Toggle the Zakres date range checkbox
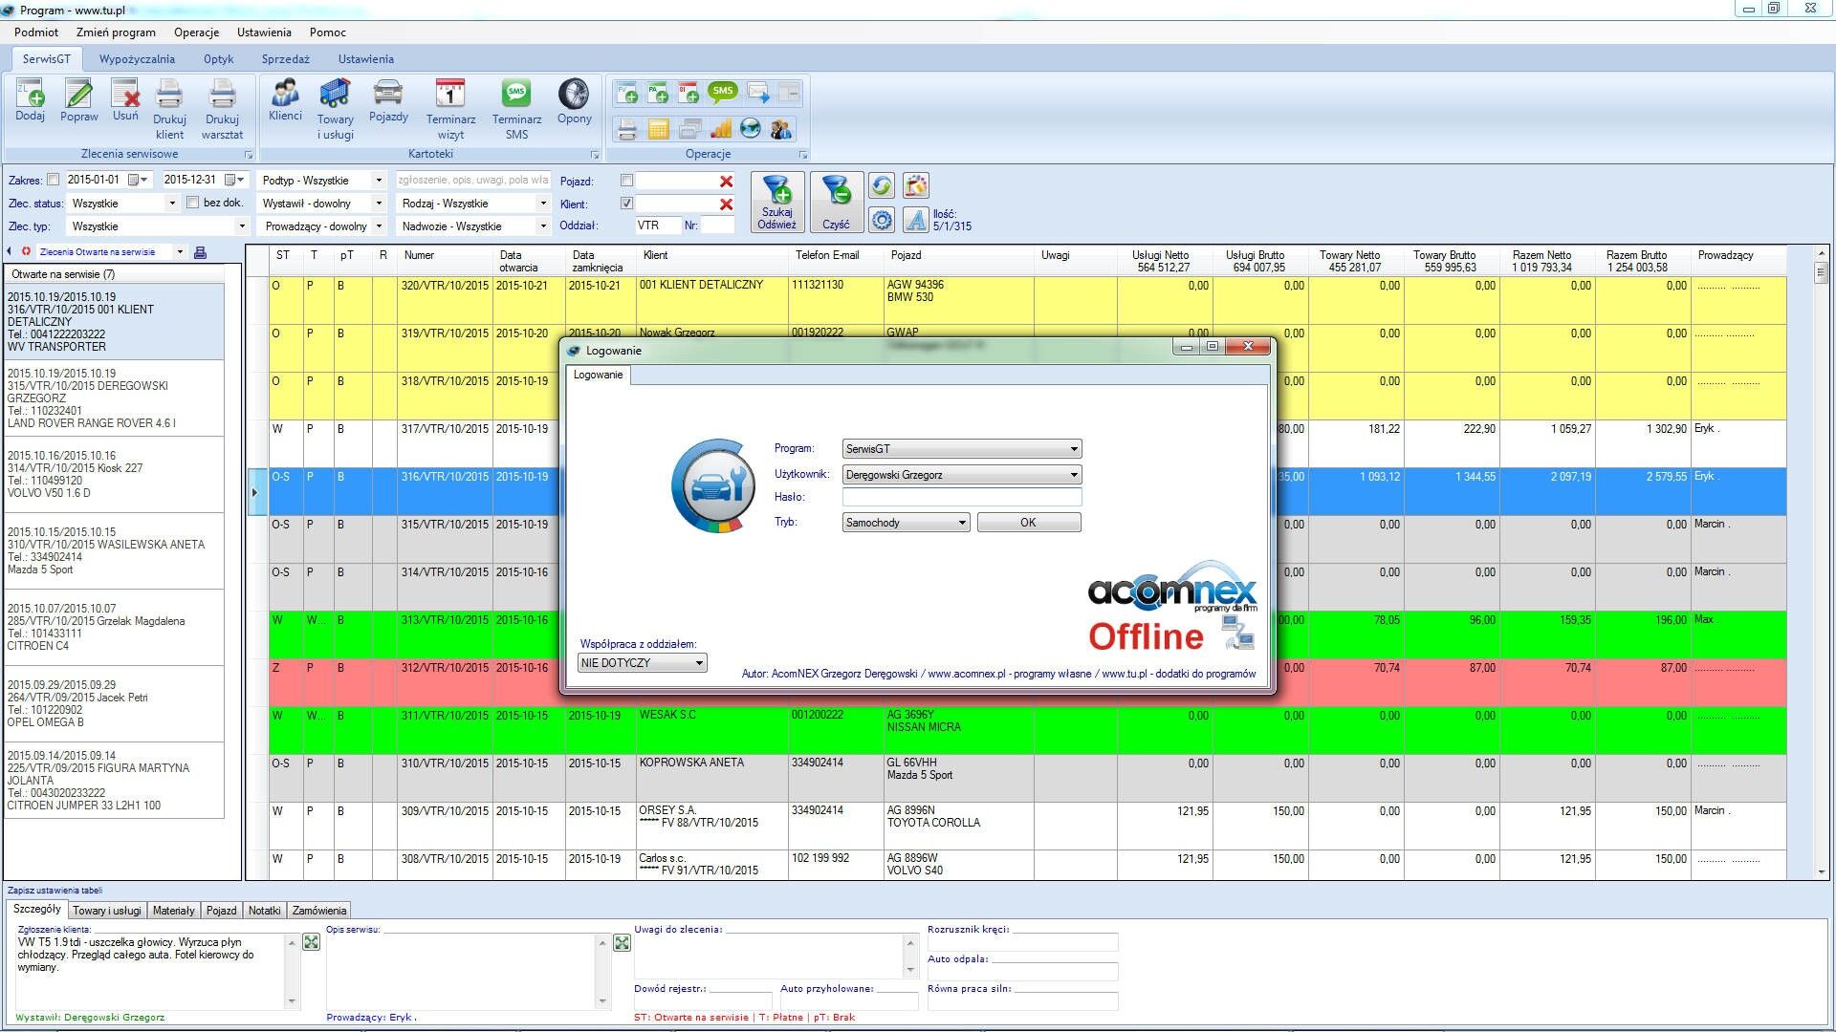 (54, 180)
